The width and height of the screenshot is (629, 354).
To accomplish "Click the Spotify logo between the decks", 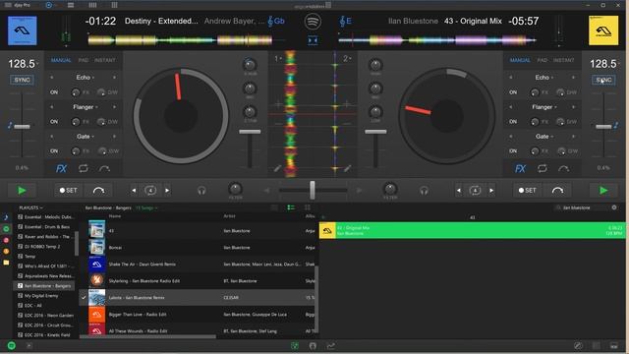I will click(313, 22).
